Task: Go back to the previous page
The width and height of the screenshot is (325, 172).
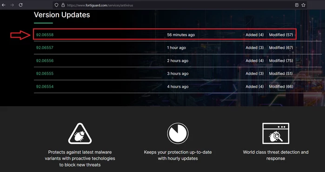Action: click(4, 5)
